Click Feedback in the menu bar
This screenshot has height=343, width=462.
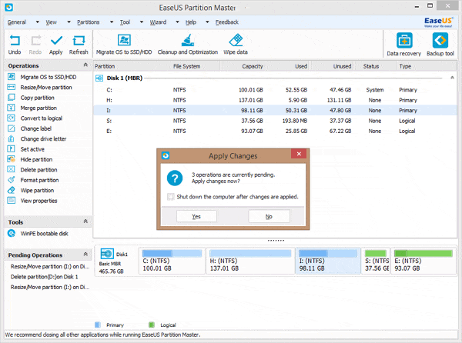click(x=226, y=22)
